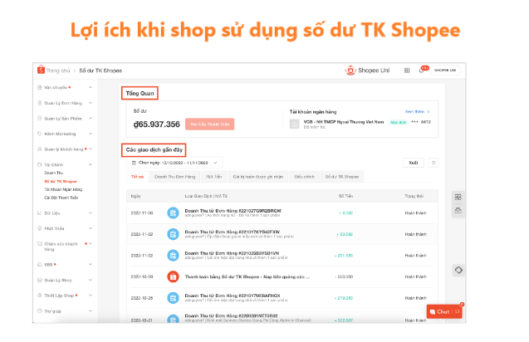The width and height of the screenshot is (529, 342).
Task: Select the Tất cả tab
Action: 137,177
